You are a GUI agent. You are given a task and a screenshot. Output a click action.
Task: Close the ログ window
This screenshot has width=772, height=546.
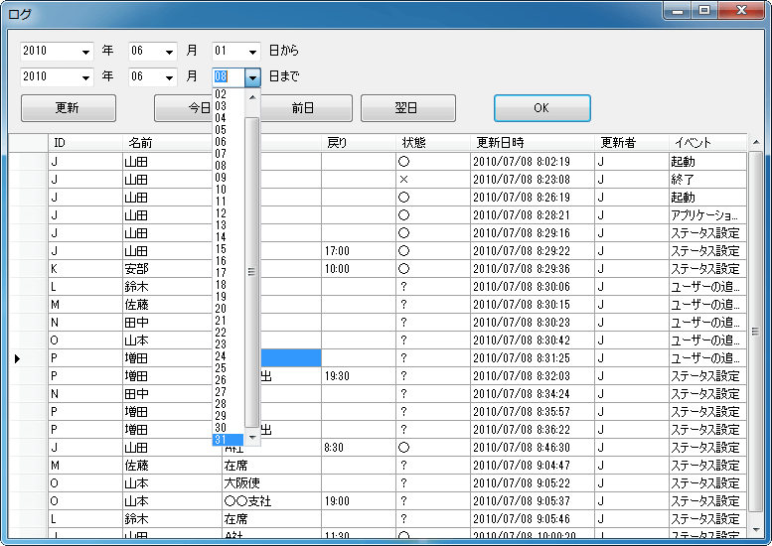[x=741, y=10]
